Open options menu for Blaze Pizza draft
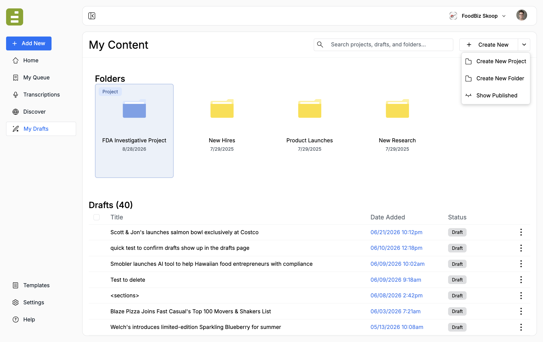This screenshot has height=342, width=543. tap(521, 311)
